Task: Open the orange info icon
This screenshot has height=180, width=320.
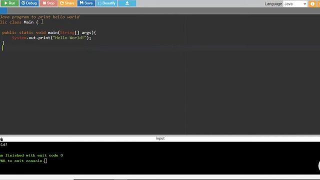Action: point(312,3)
